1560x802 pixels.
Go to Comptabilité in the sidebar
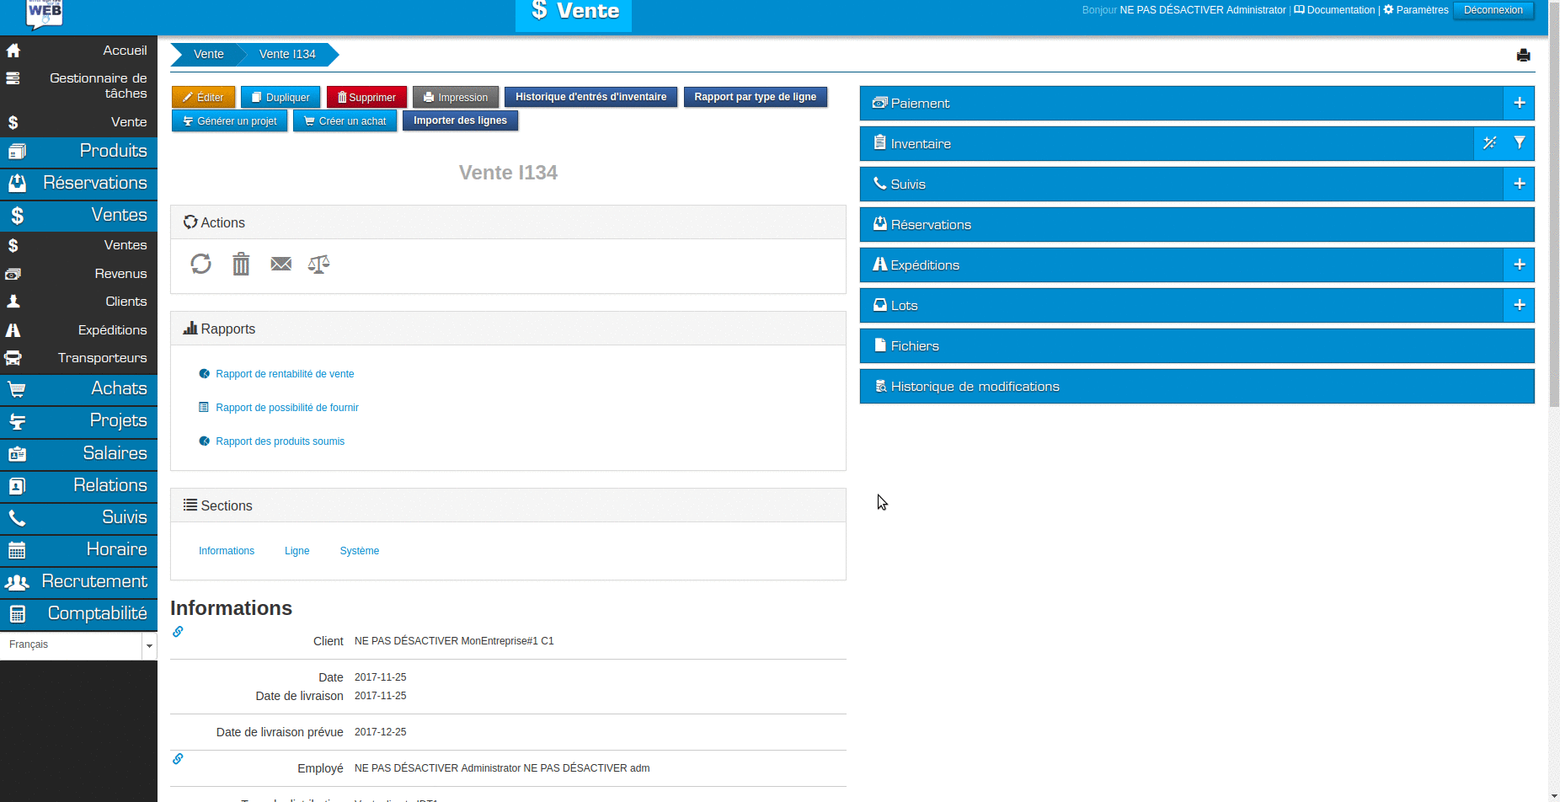pos(78,613)
